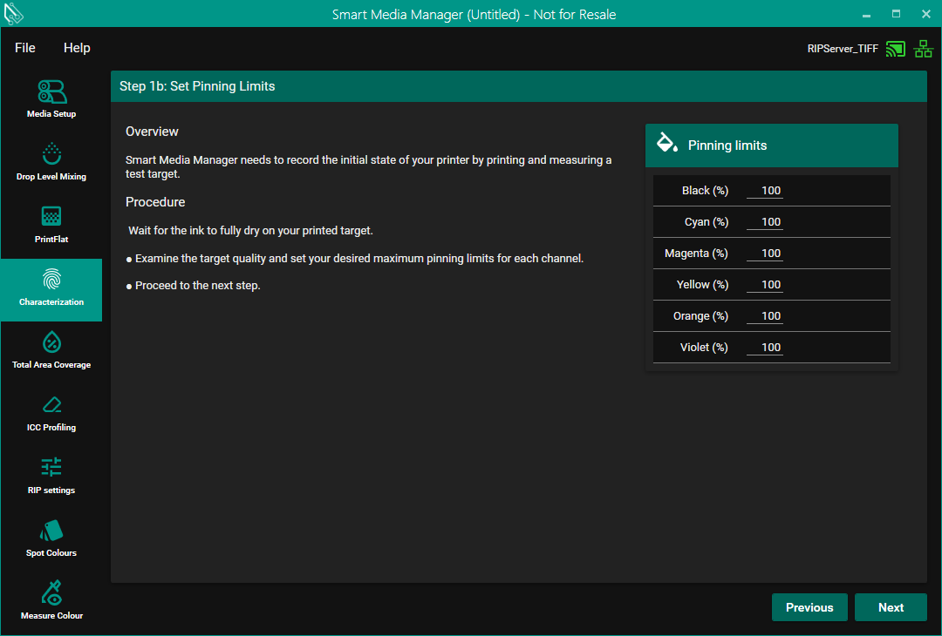Click the 'Magenta (%)' label
The image size is (942, 636).
pos(696,254)
